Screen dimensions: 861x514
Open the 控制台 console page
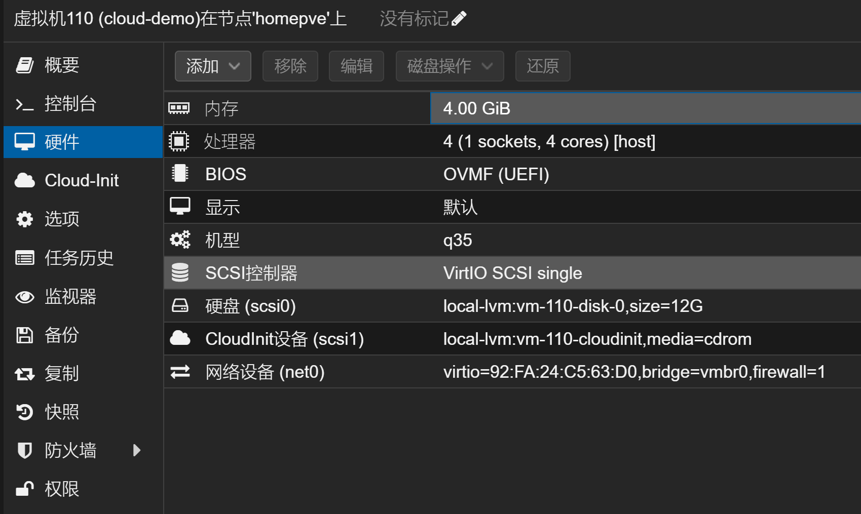(70, 104)
